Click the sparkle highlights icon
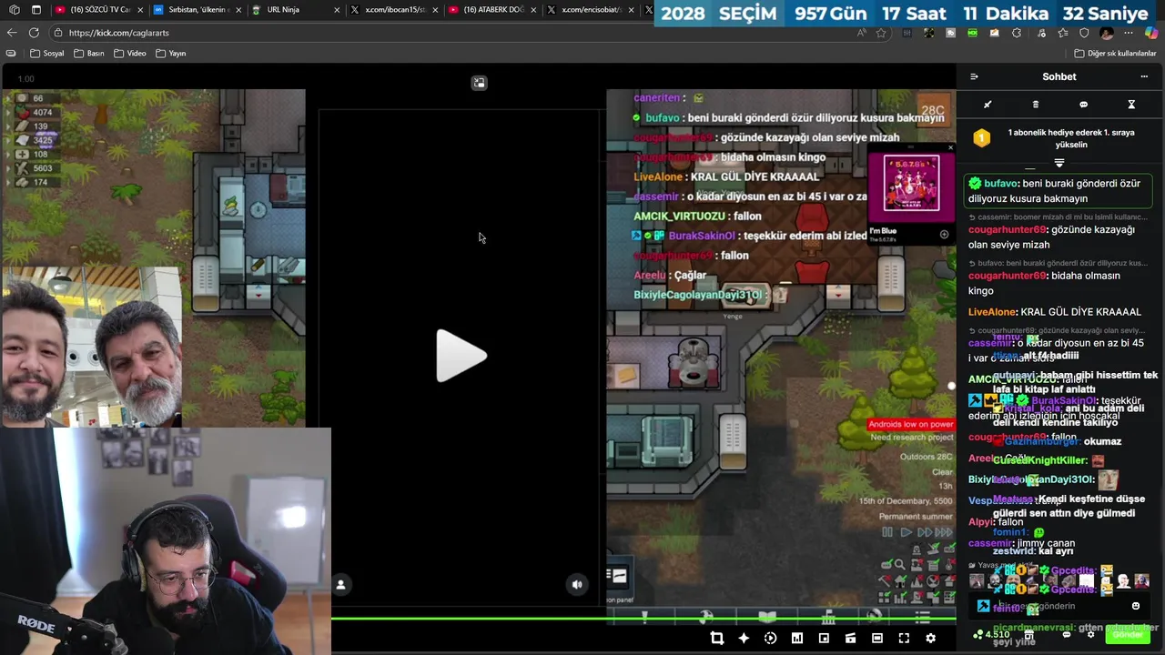 pyautogui.click(x=744, y=639)
